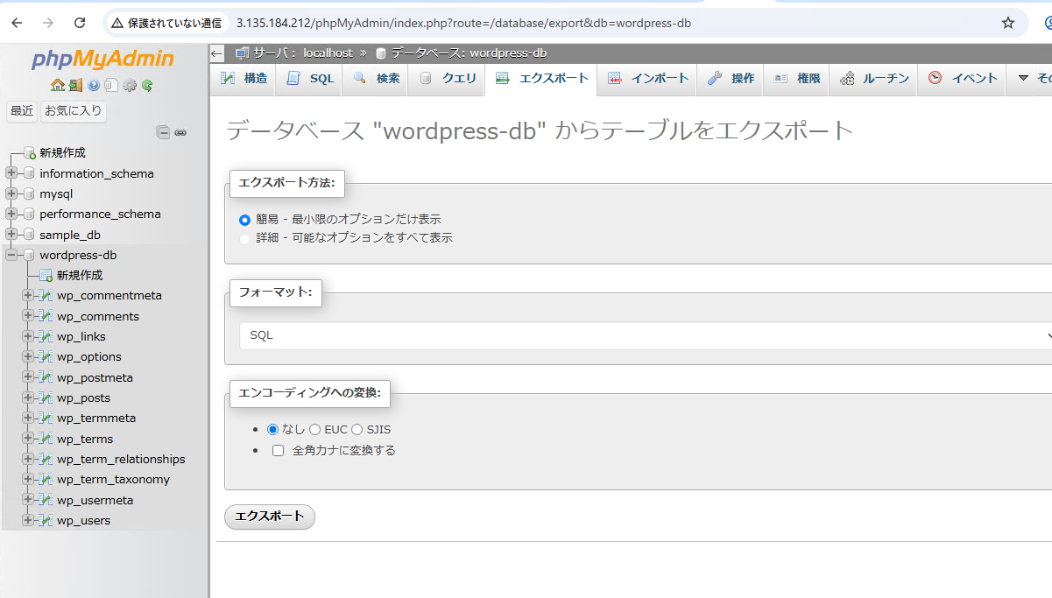This screenshot has height=598, width=1052.
Task: Click the collapse all tree icon
Action: (x=163, y=132)
